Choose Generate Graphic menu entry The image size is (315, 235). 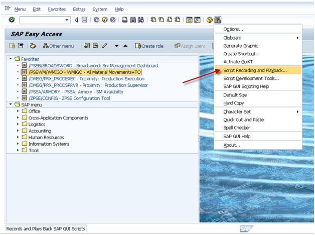pos(258,46)
